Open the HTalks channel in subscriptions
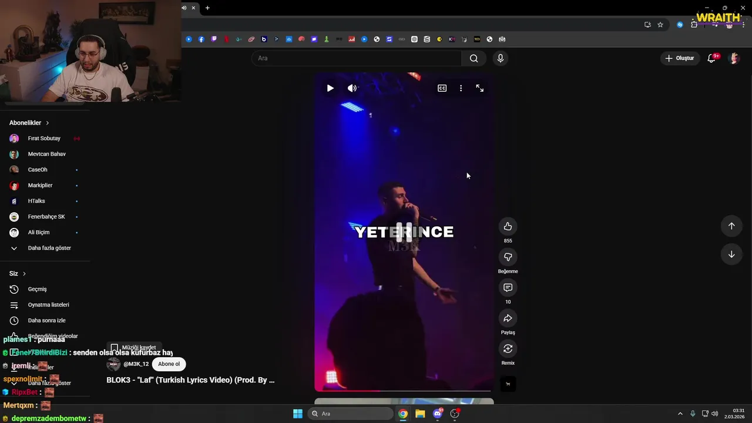 (x=45, y=201)
